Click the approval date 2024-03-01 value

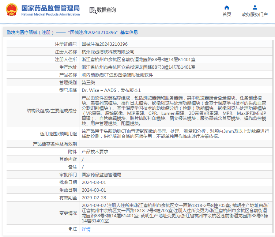click(x=94, y=183)
